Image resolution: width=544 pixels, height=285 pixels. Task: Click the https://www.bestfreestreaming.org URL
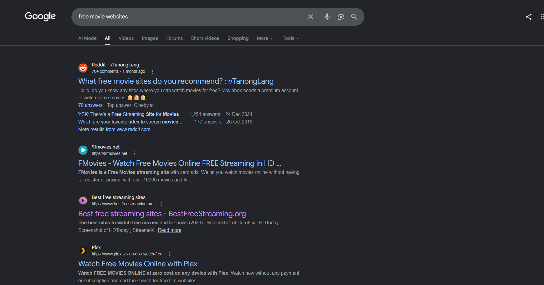point(123,204)
